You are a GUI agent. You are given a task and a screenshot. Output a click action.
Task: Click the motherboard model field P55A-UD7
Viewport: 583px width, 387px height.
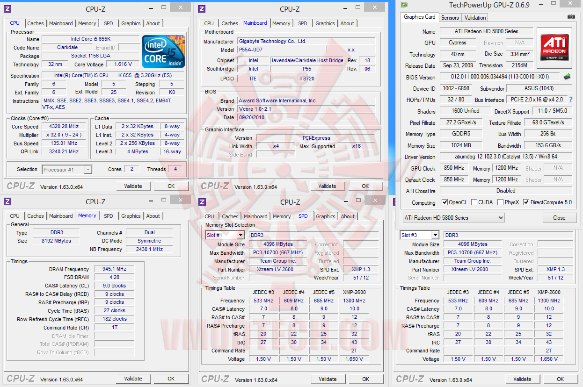tap(281, 50)
